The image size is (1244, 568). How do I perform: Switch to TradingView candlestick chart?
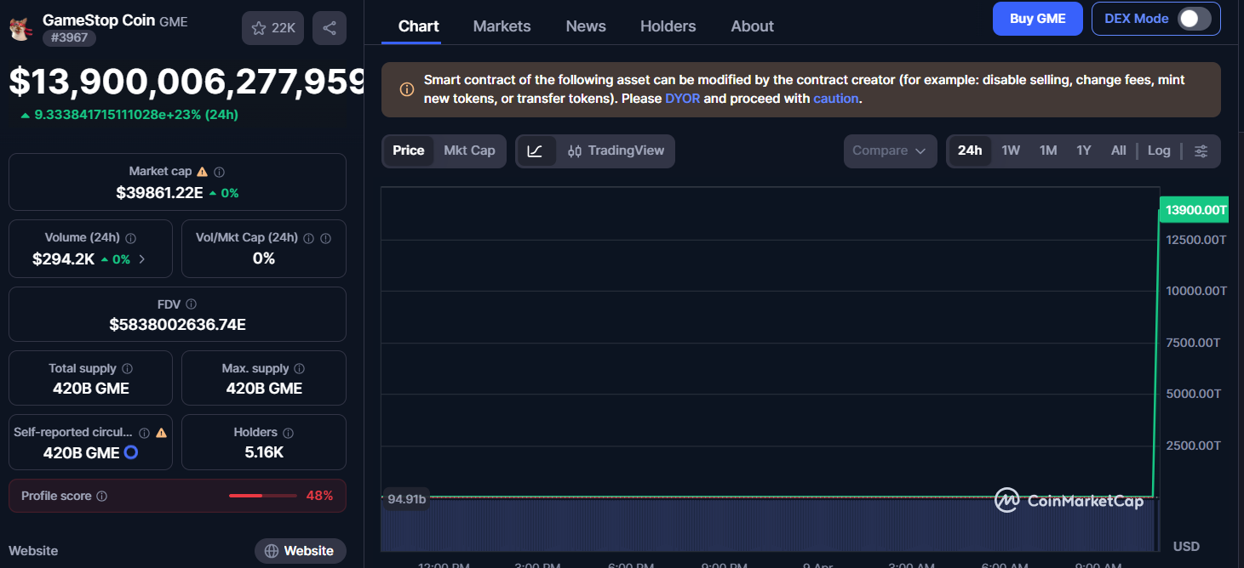(x=616, y=151)
